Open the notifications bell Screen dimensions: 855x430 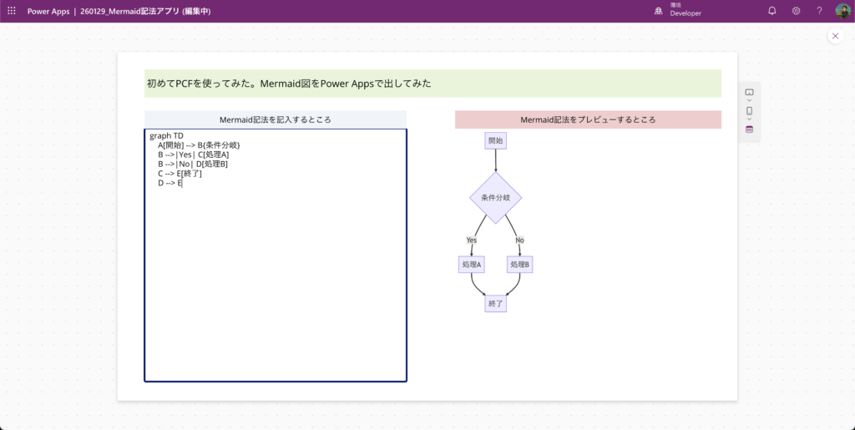point(772,11)
